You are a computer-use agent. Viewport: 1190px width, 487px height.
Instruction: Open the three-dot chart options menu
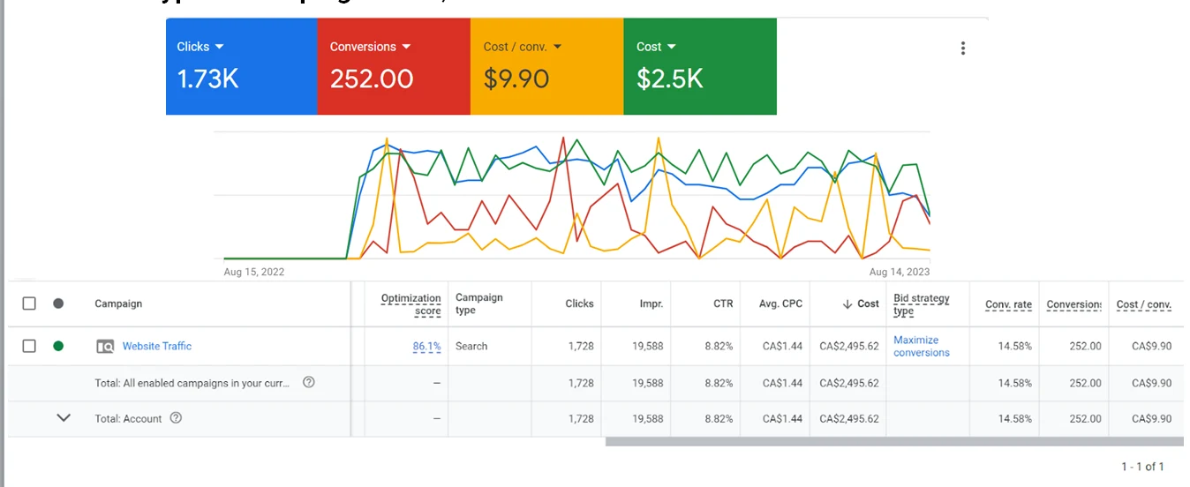(x=962, y=49)
